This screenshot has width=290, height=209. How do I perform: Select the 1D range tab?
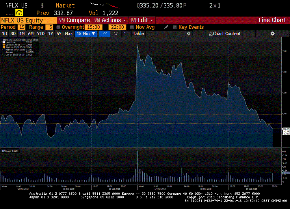point(4,34)
